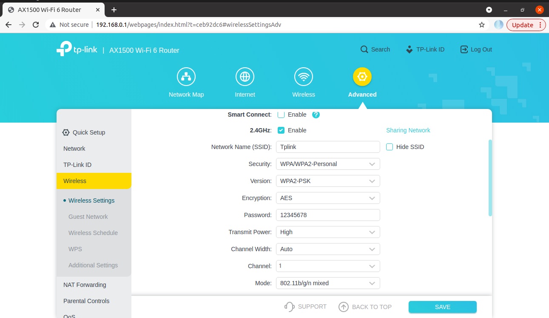Click the Network Name (SSID) field
549x318 pixels.
328,147
